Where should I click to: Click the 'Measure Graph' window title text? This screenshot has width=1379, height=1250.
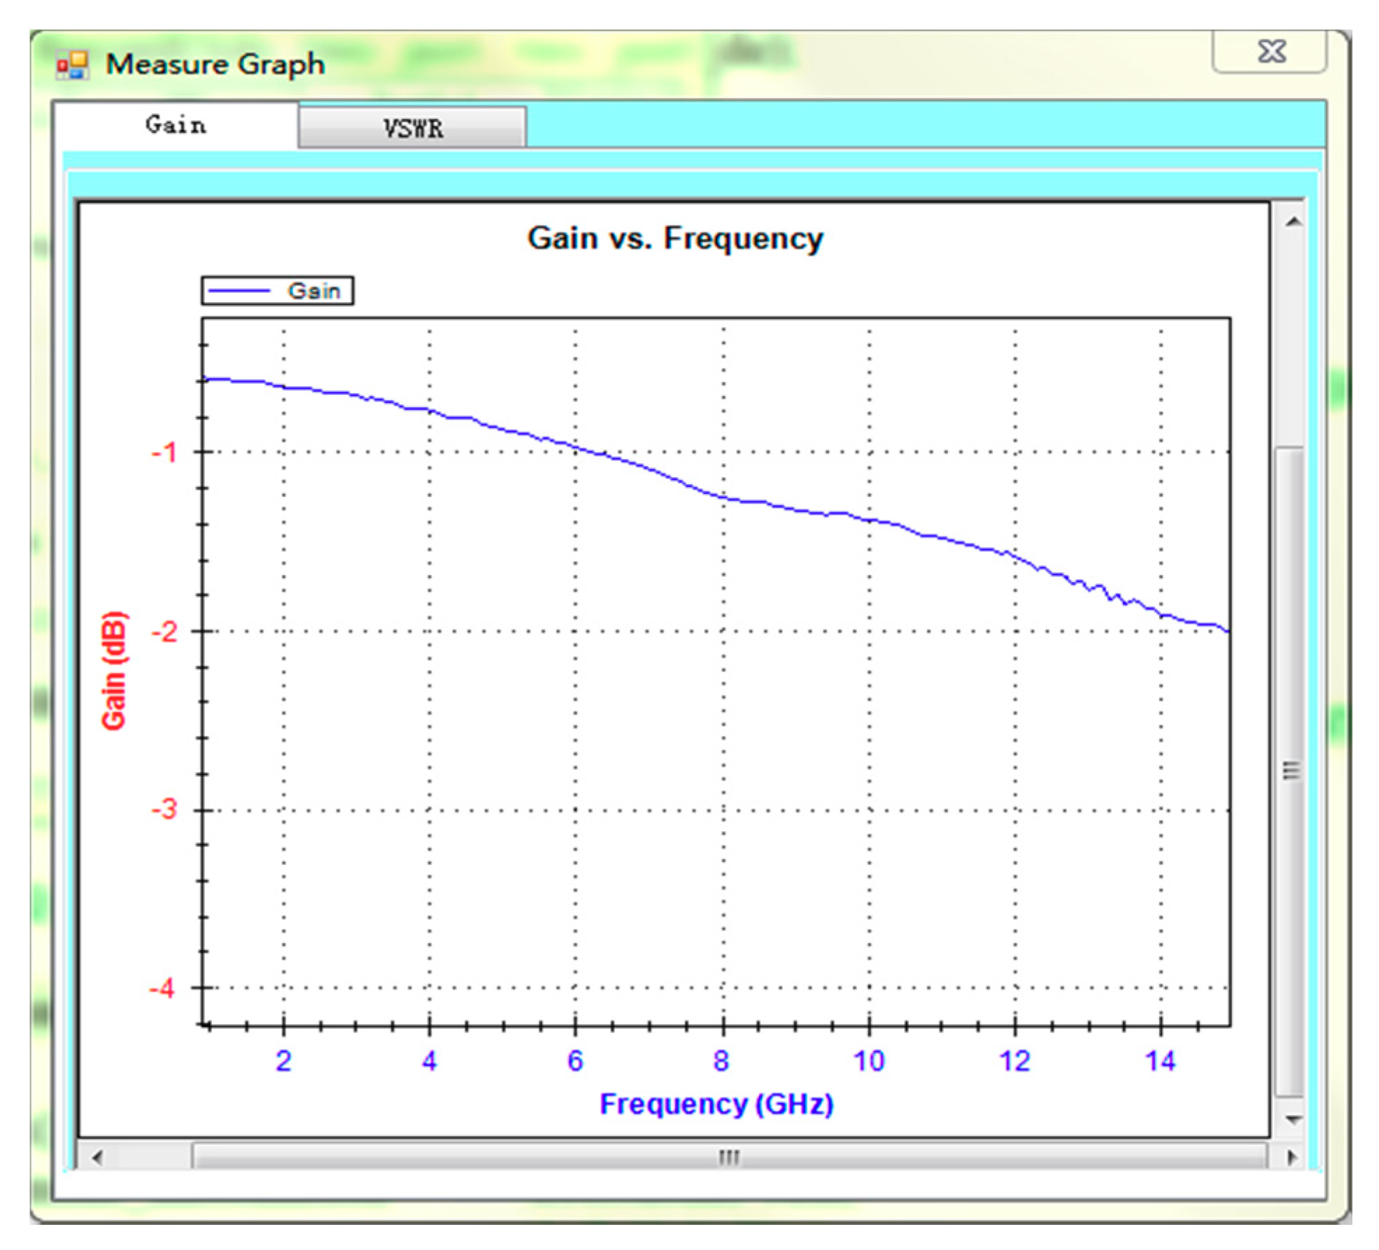(215, 64)
